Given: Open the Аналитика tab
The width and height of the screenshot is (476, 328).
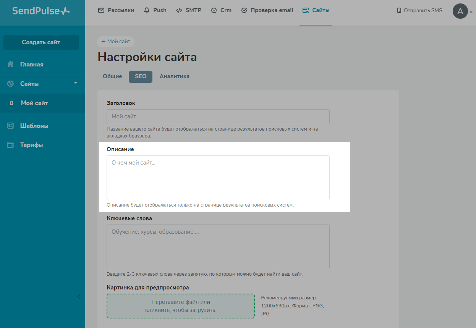Looking at the screenshot, I should click(x=174, y=76).
